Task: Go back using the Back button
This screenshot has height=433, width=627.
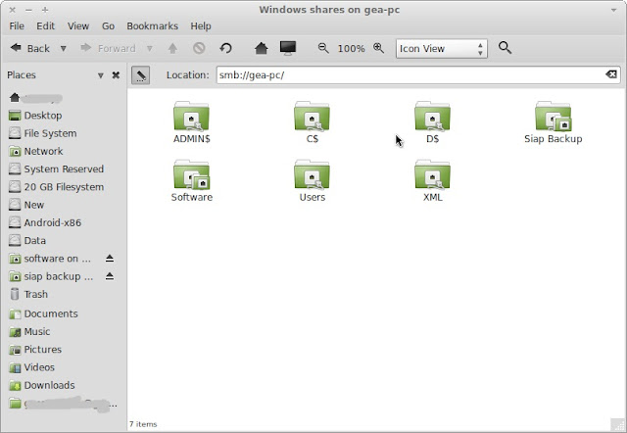Action: (x=29, y=48)
